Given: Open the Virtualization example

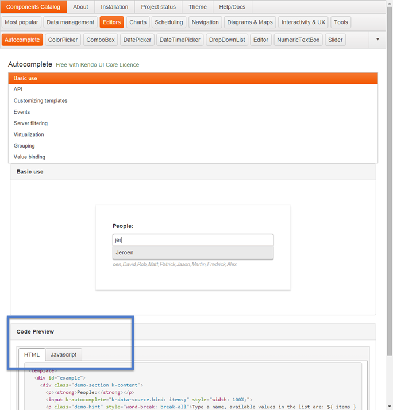Looking at the screenshot, I should [29, 134].
